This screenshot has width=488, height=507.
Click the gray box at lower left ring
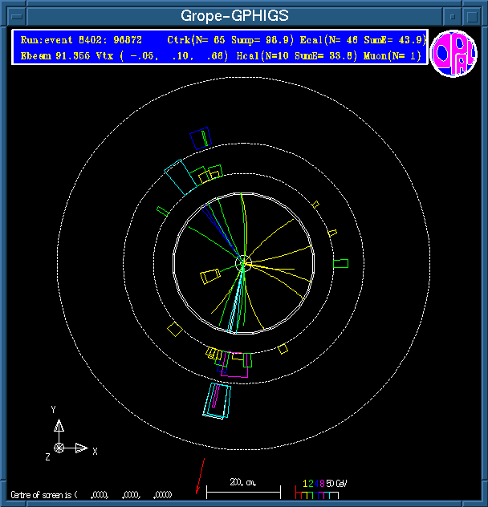pyautogui.click(x=174, y=328)
